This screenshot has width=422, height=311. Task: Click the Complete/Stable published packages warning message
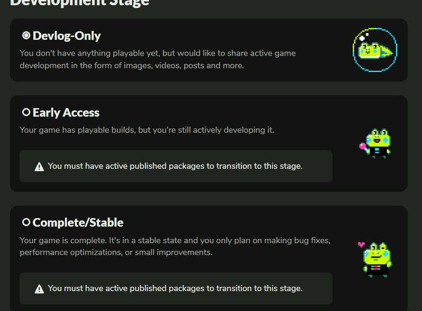click(175, 288)
